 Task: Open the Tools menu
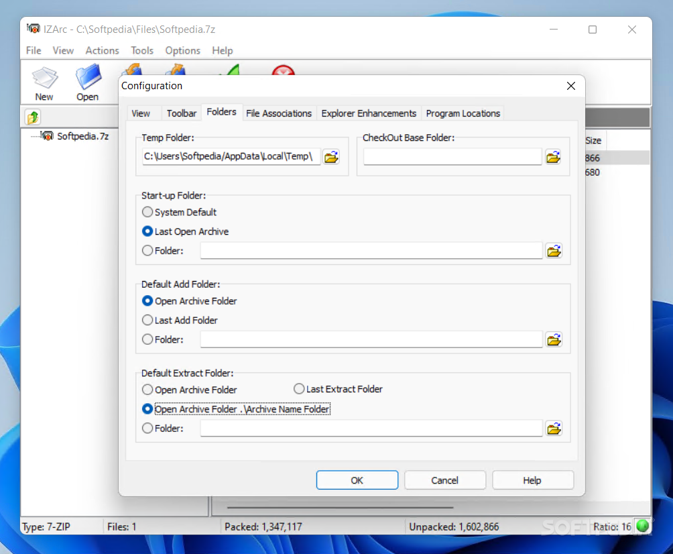pos(142,50)
